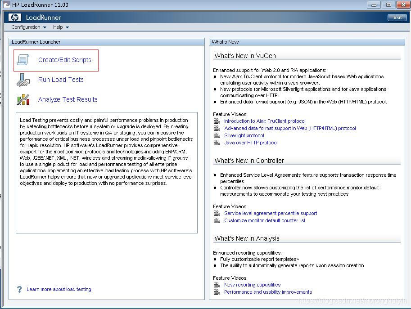This screenshot has width=411, height=309.
Task: Click the Run Load Tests flask icon
Action: [23, 80]
